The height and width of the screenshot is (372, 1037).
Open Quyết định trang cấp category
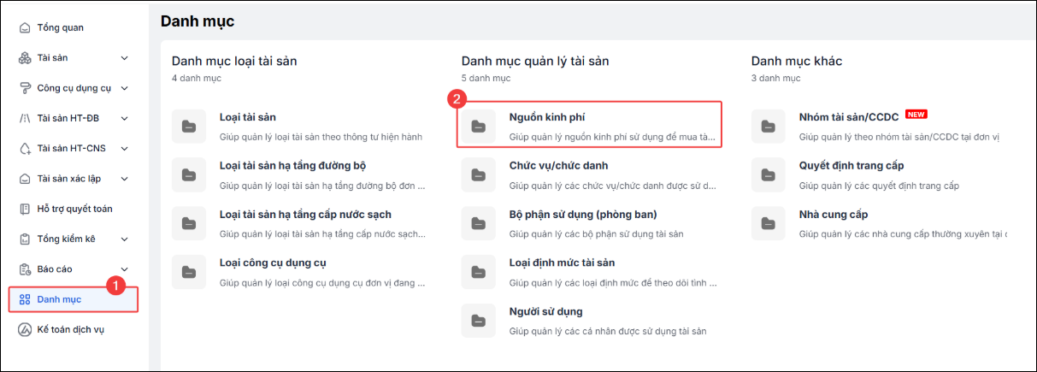pyautogui.click(x=851, y=166)
